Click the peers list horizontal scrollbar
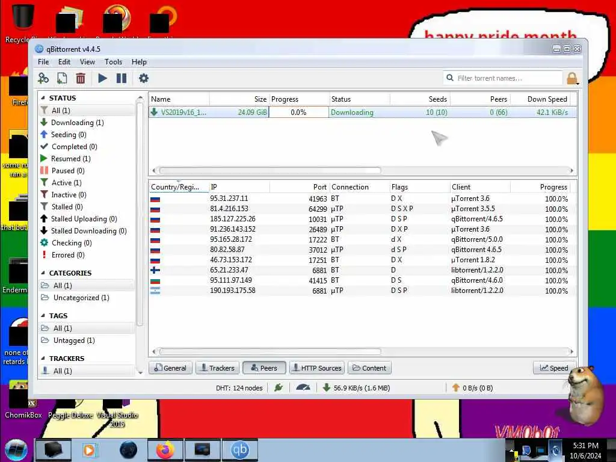 tap(270, 351)
